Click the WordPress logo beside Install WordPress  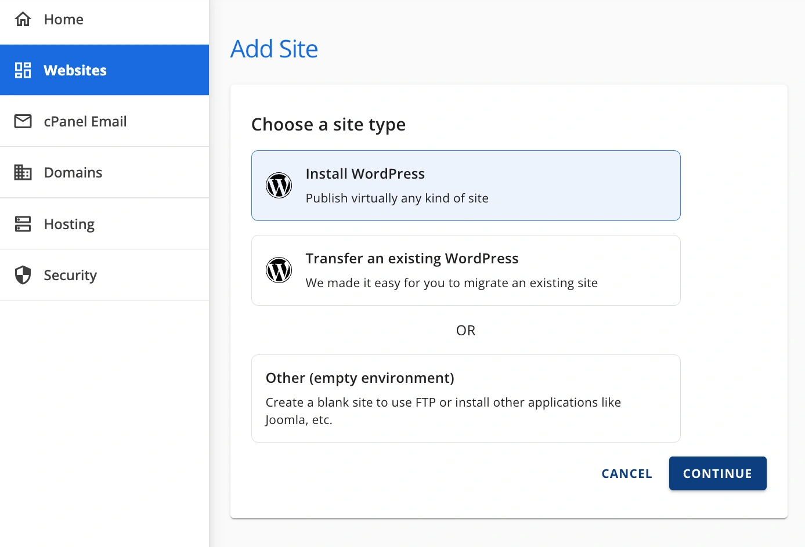(x=279, y=186)
